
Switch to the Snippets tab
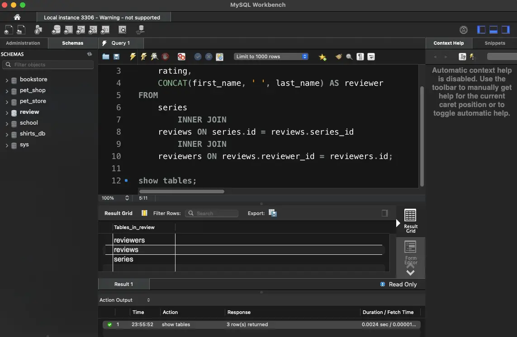tap(494, 43)
